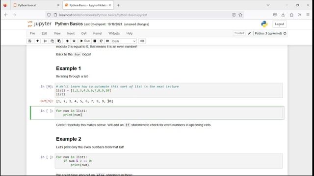Screen dimensions: 314x176
Task: Open the Widgets menu
Action: point(114,33)
